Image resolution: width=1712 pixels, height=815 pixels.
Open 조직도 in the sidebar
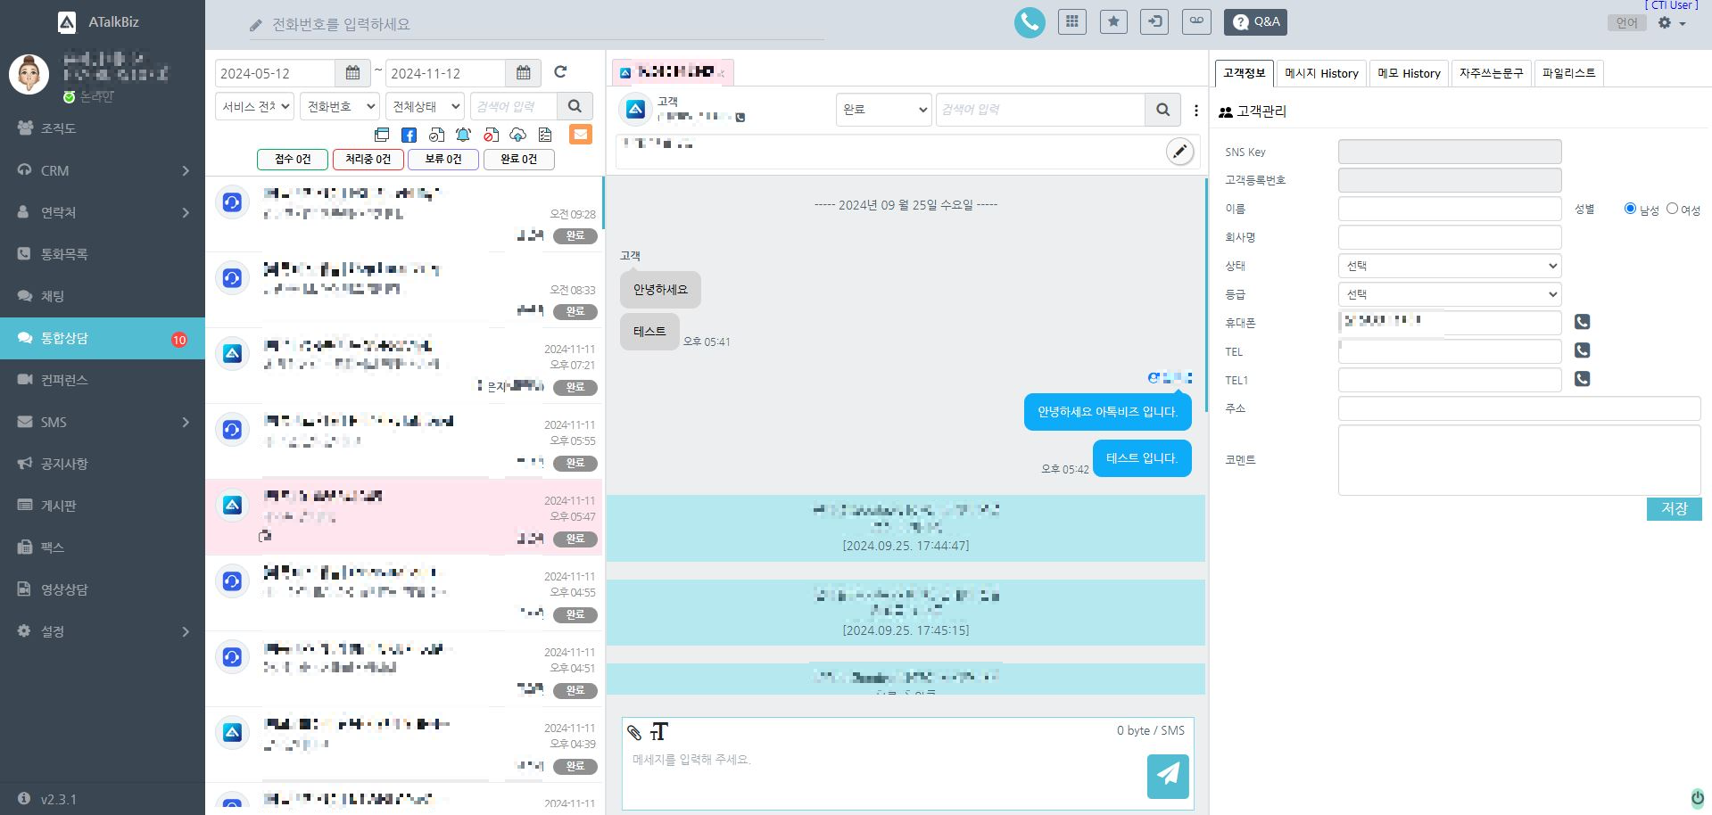[x=103, y=128]
